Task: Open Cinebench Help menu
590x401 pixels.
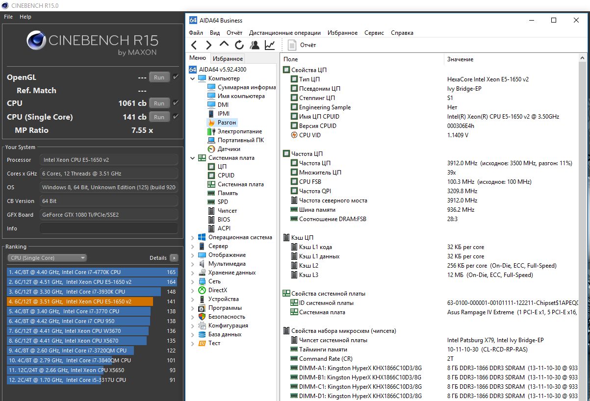Action: point(26,17)
